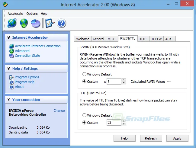
Task: Open Program Options sidebar link
Action: pyautogui.click(x=27, y=77)
